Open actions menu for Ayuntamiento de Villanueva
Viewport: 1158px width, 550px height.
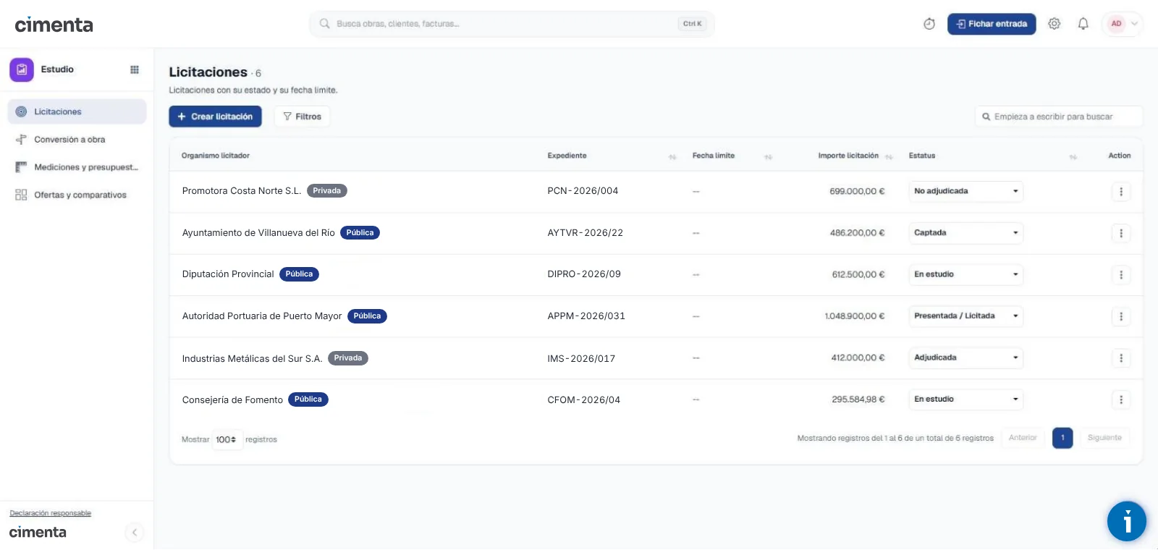pyautogui.click(x=1121, y=233)
